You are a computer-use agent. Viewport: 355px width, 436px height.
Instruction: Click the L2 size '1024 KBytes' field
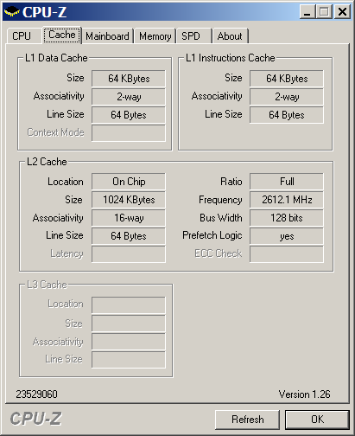pos(129,200)
